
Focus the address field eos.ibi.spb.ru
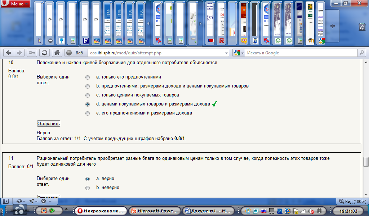tap(155, 53)
